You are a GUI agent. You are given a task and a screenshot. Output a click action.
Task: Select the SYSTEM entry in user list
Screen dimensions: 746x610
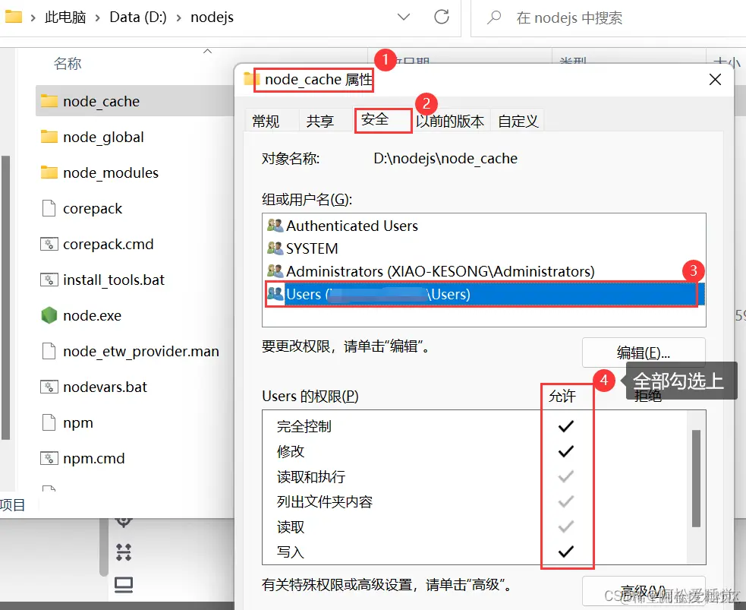click(484, 248)
